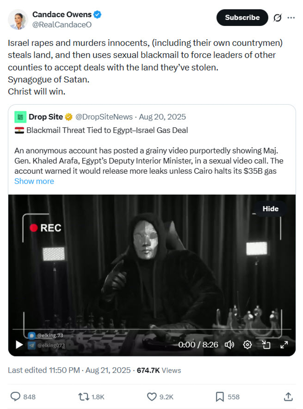This screenshot has height=409, width=303.
Task: Open the video settings gear
Action: pos(247,345)
